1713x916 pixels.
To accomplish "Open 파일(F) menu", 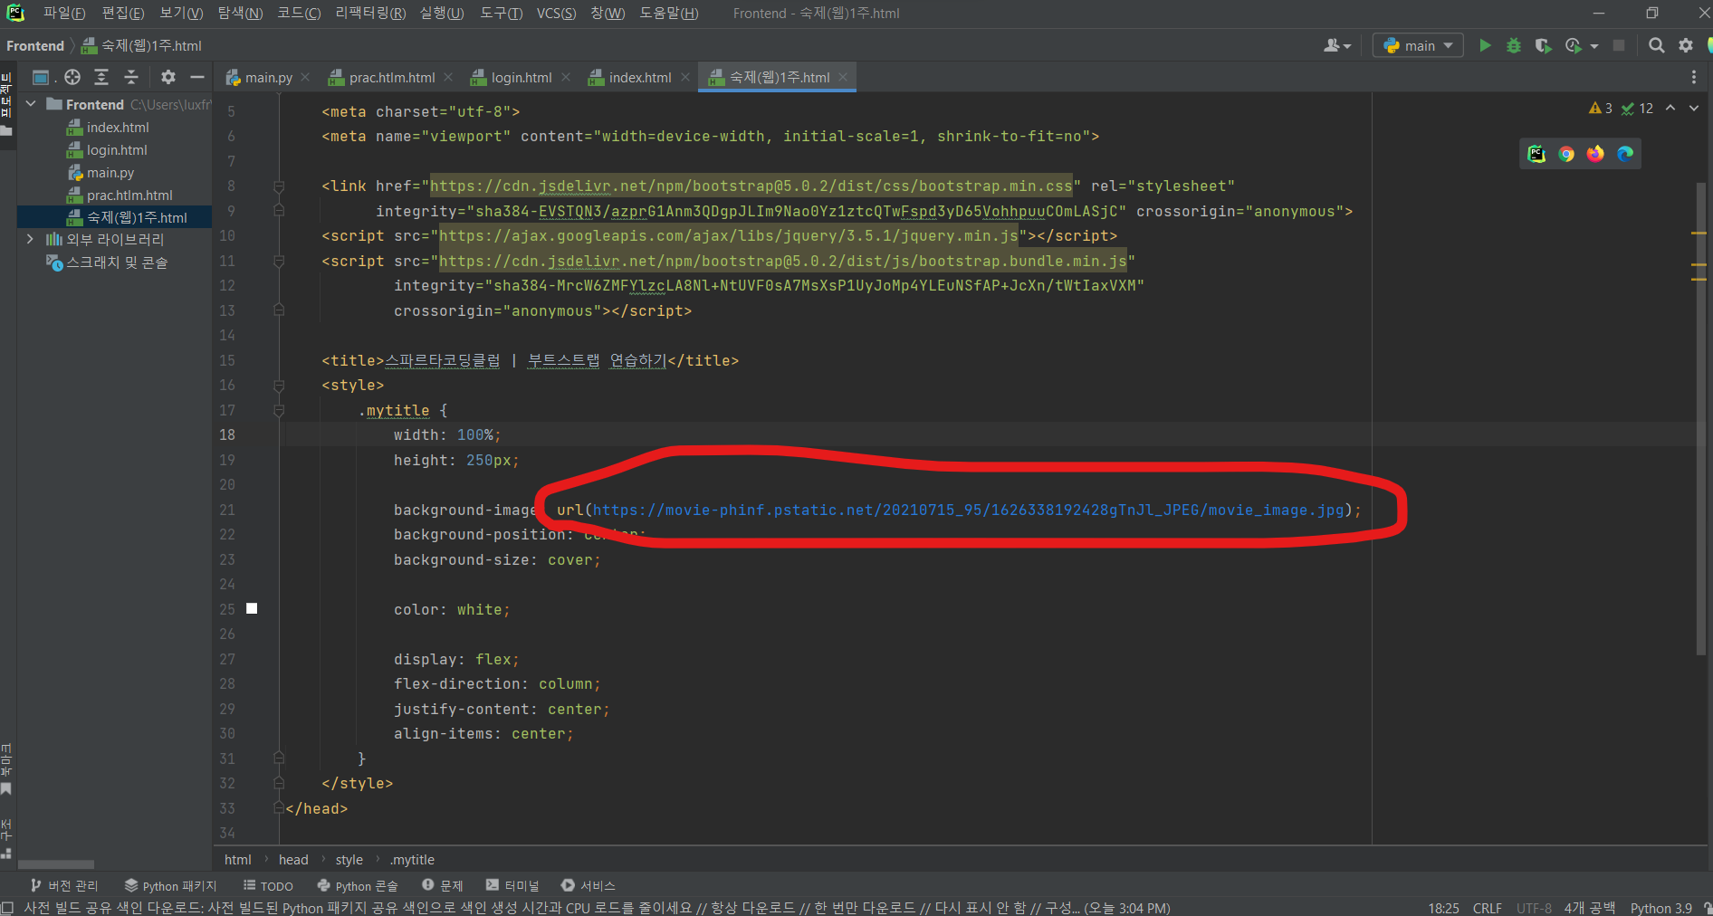I will [64, 13].
